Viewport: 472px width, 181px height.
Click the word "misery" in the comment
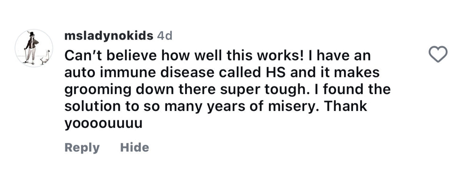303,107
